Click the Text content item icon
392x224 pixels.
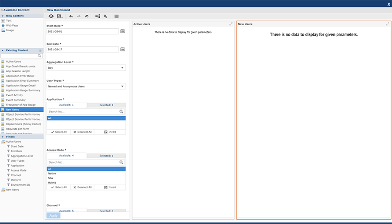[3, 21]
